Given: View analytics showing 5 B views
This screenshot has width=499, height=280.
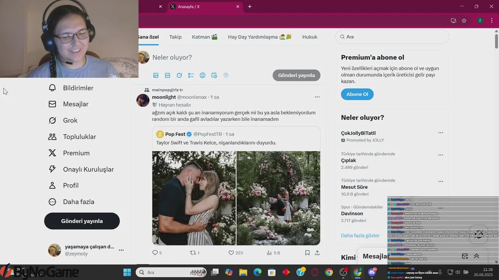Looking at the screenshot, I should 269,253.
